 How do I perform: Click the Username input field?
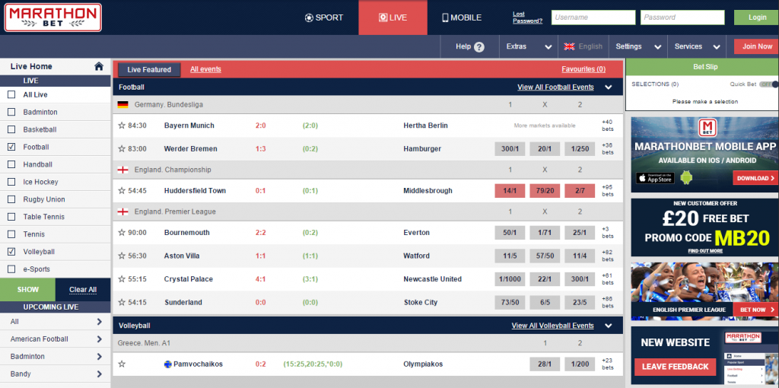593,17
